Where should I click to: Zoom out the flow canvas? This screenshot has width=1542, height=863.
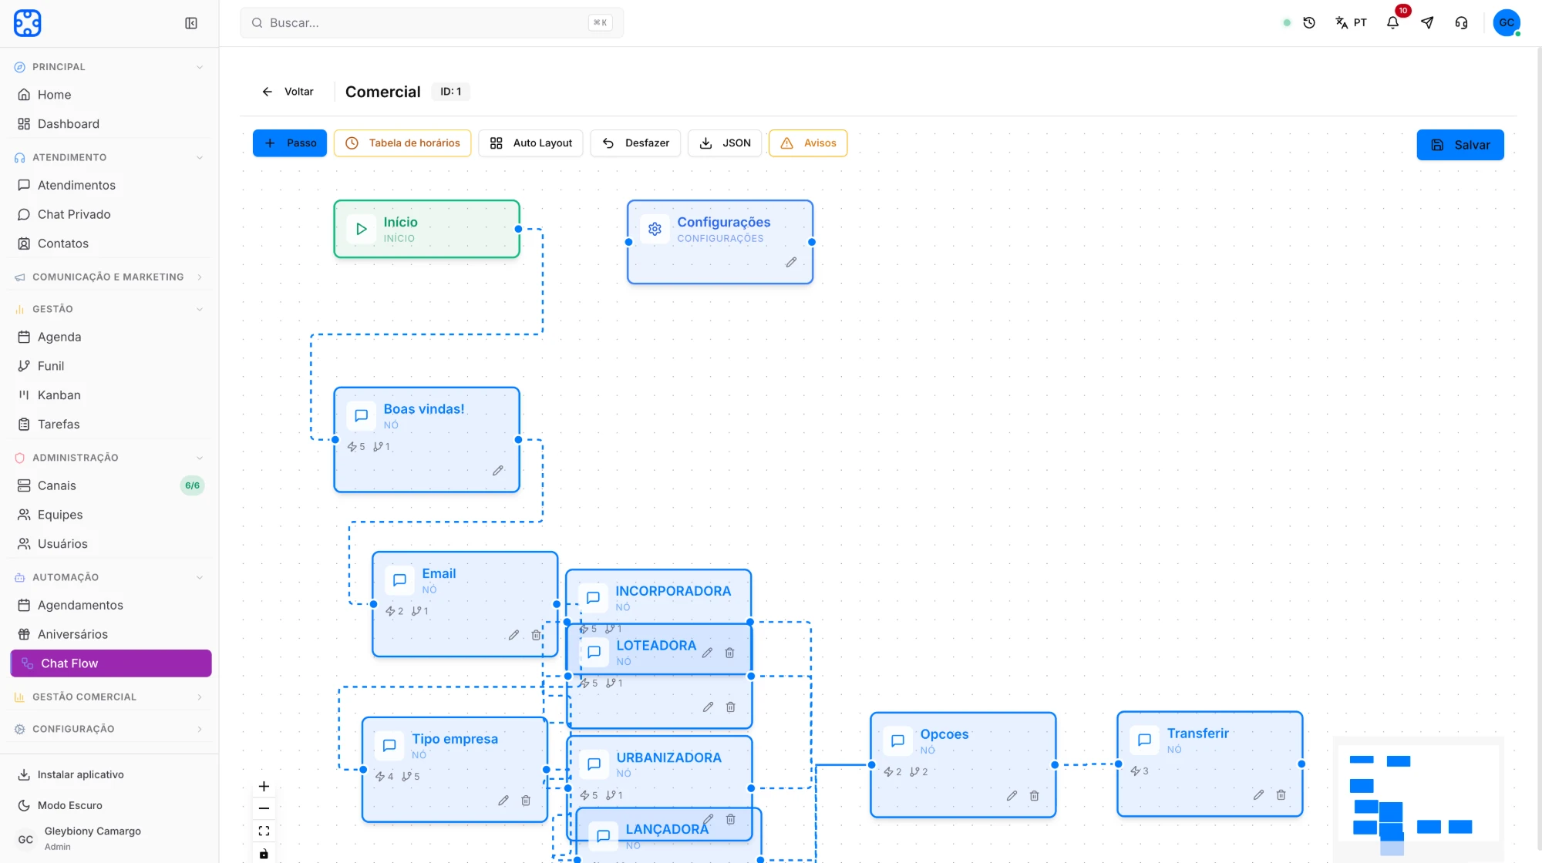[264, 808]
